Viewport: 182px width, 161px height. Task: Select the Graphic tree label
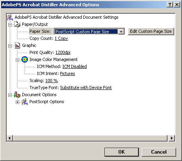(x=29, y=45)
